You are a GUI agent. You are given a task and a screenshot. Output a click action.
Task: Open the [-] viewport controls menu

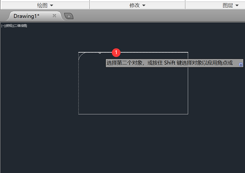(3, 26)
